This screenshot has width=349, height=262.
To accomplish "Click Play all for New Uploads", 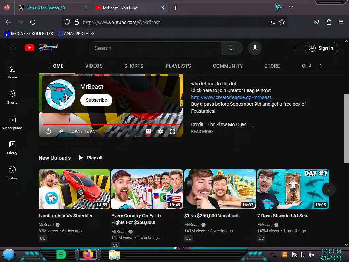I will [91, 158].
